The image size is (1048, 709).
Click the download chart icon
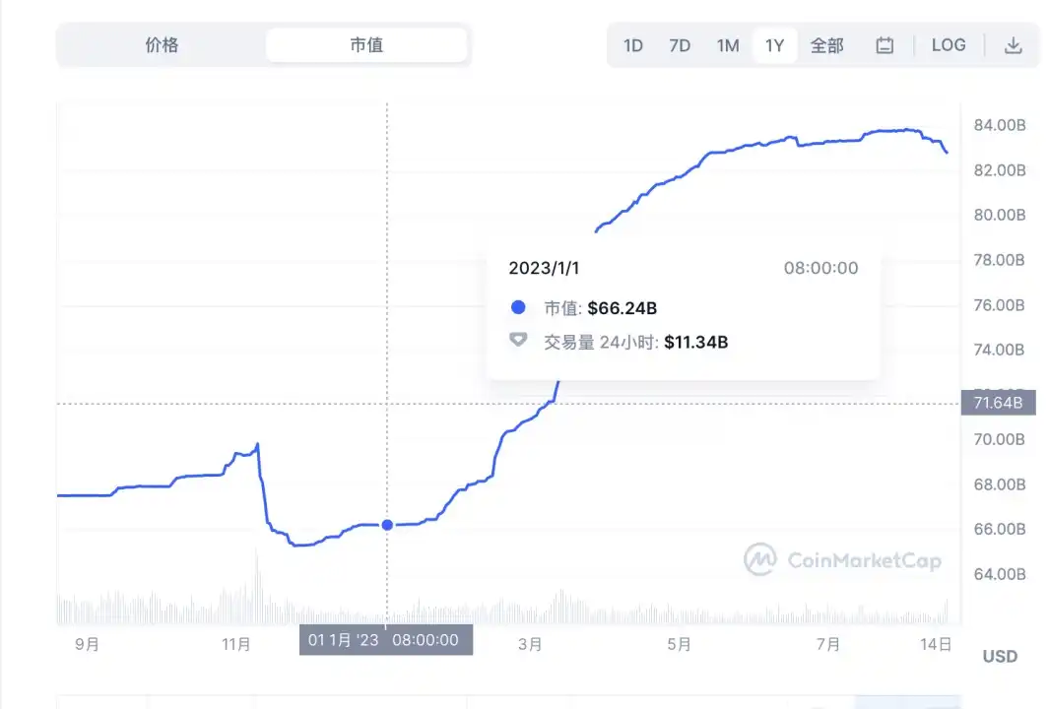tap(1012, 44)
